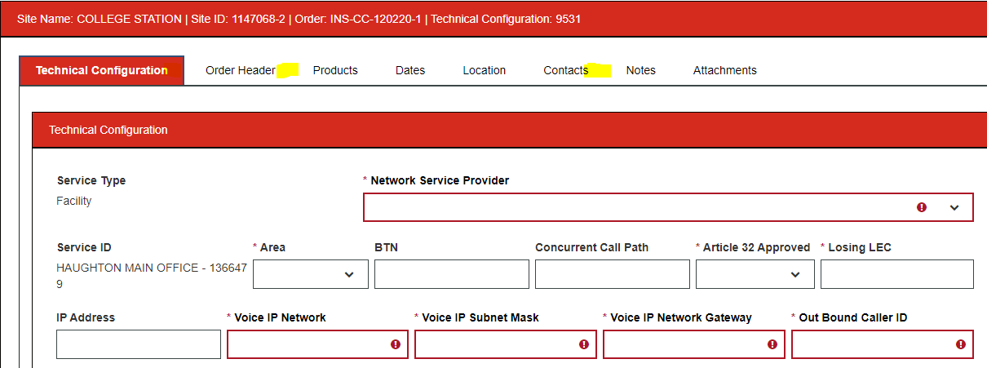Switch to the Order Header tab
987x368 pixels.
[x=240, y=70]
